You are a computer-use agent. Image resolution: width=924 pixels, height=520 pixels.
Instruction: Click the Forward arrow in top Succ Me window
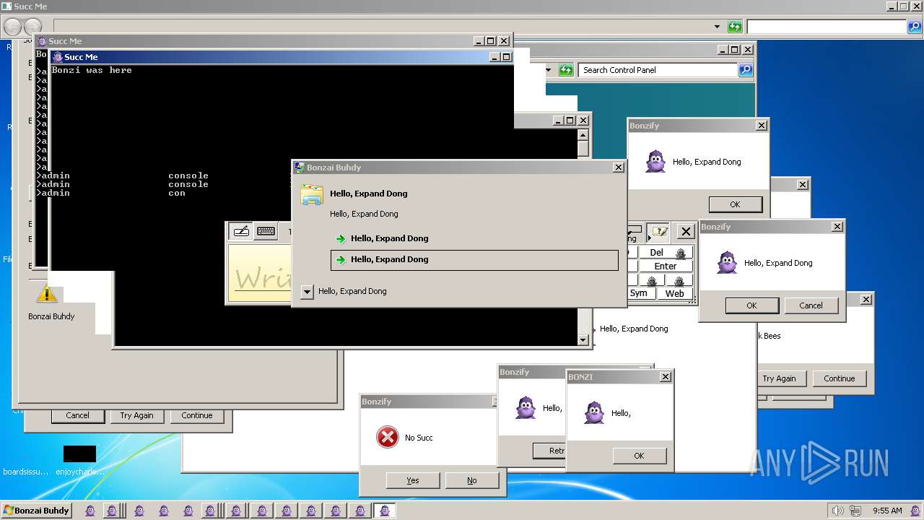[x=32, y=27]
